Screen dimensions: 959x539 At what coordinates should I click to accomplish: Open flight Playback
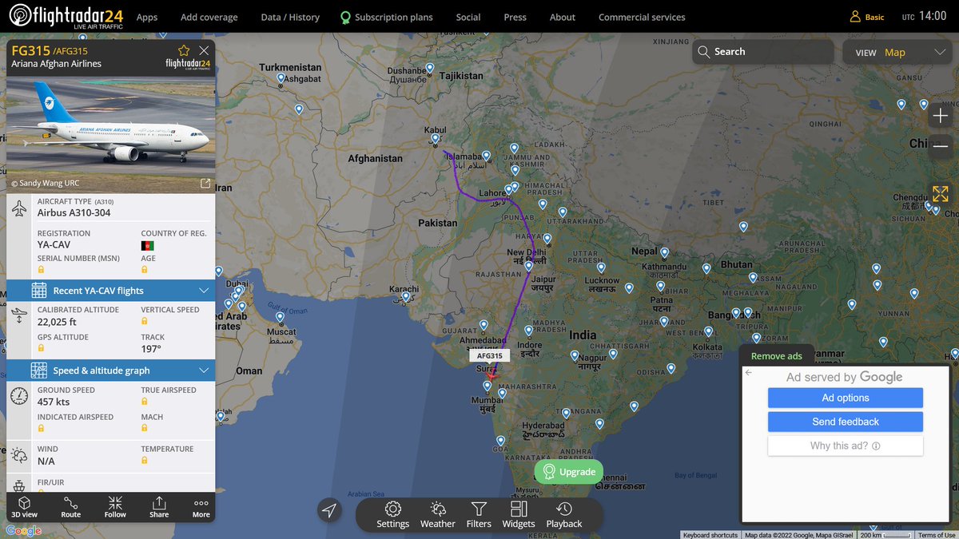pos(564,515)
